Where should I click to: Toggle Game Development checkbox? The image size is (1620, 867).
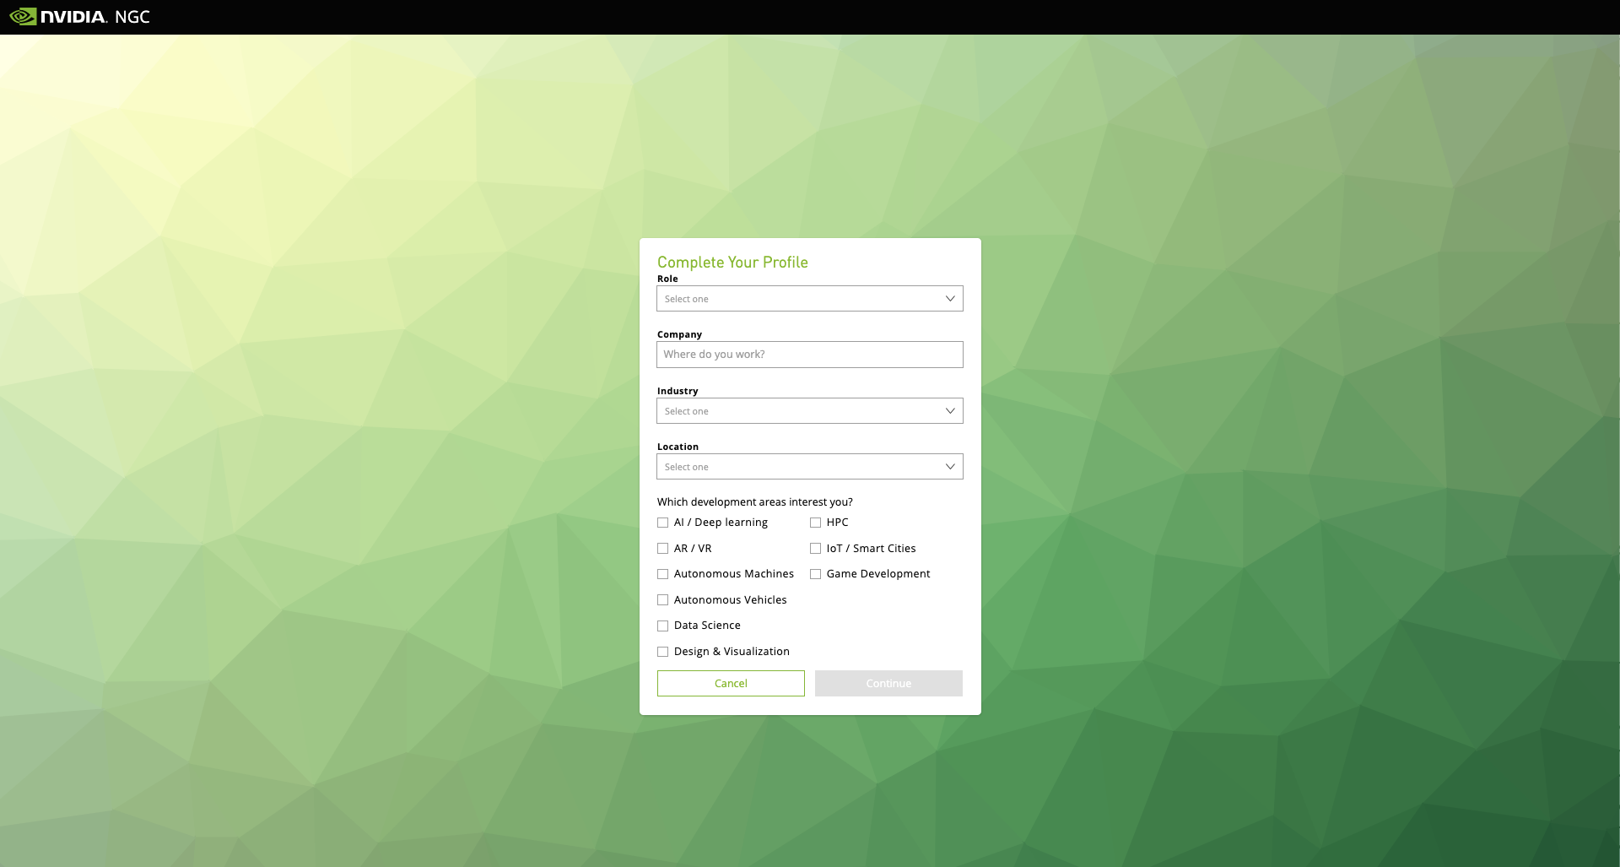816,574
